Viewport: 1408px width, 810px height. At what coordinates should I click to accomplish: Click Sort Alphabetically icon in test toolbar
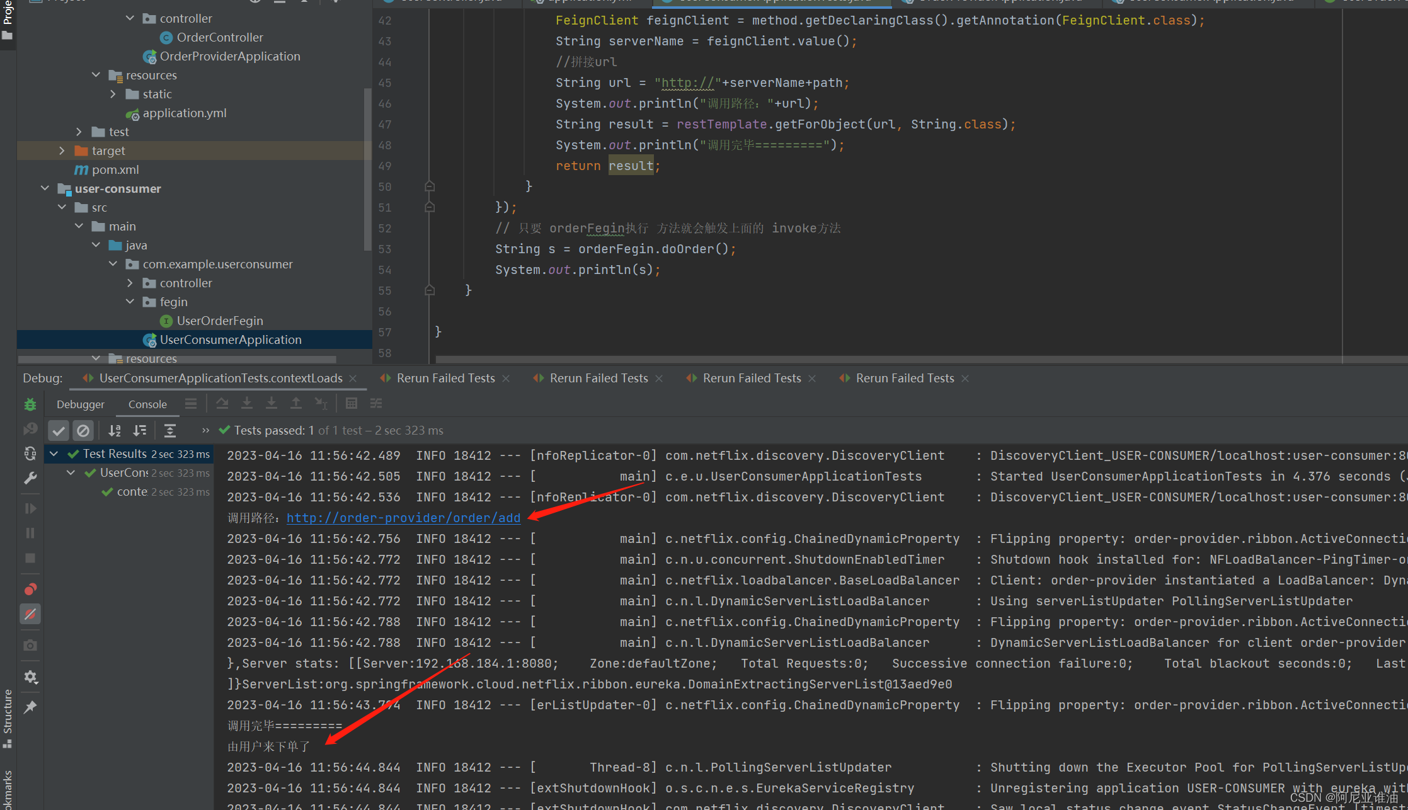click(x=115, y=431)
